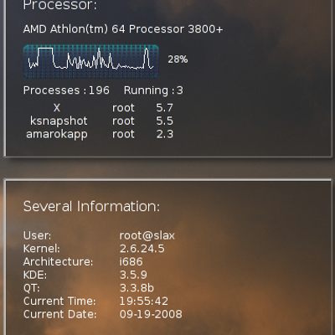The image size is (335, 335).
Task: Select the ksnapshot process entry
Action: click(59, 121)
